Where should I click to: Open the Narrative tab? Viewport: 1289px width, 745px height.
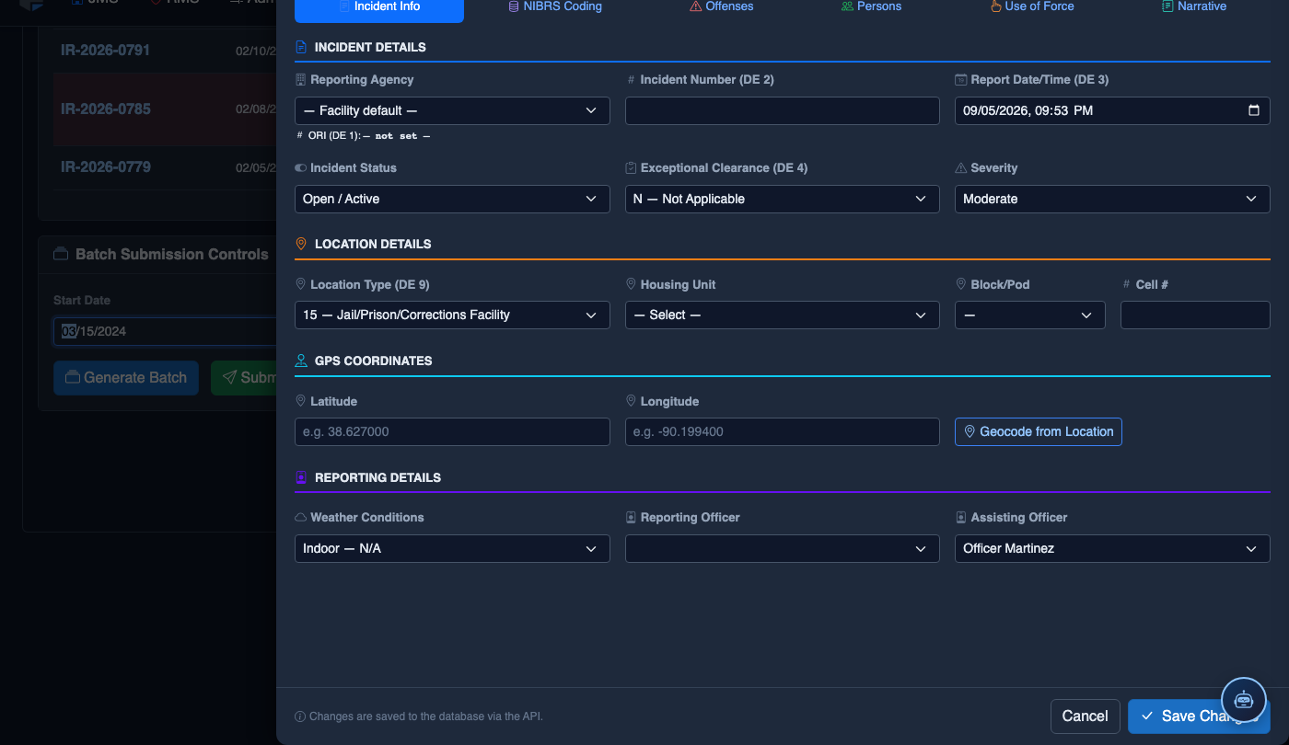pos(1194,6)
